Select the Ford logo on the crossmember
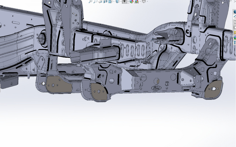Image resolution: width=236 pixels, height=147 pixels. [x=156, y=88]
